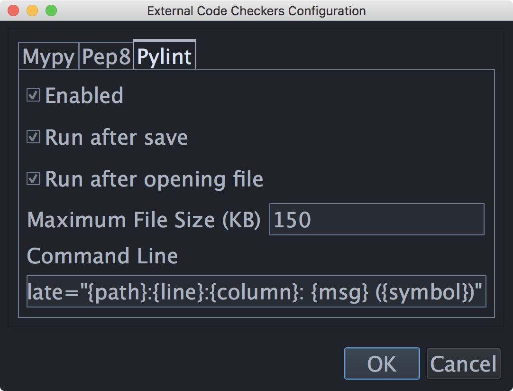Untick the Enabled checkbox box

point(33,95)
